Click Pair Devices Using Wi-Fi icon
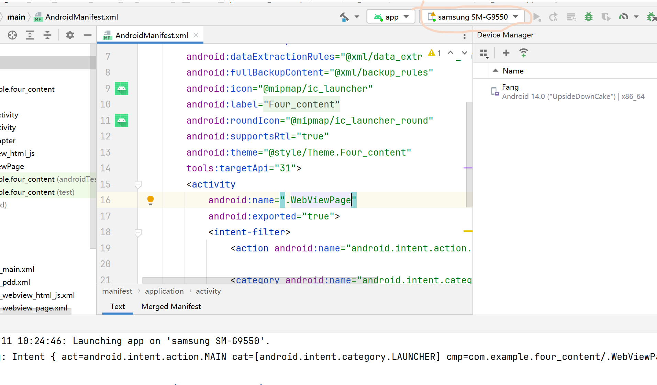657x385 pixels. (x=523, y=53)
